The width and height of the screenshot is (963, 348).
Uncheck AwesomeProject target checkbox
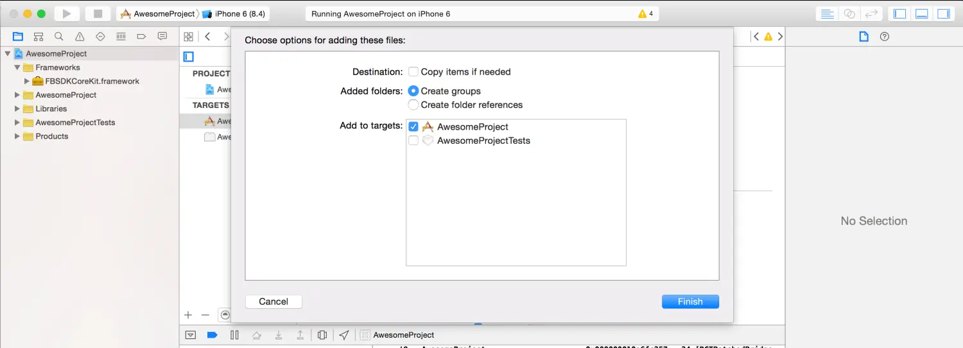[x=414, y=127]
